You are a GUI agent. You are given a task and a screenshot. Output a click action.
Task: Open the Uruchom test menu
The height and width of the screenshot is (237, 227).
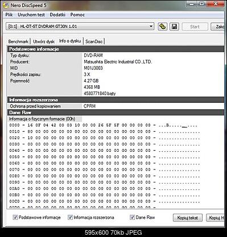click(x=31, y=15)
